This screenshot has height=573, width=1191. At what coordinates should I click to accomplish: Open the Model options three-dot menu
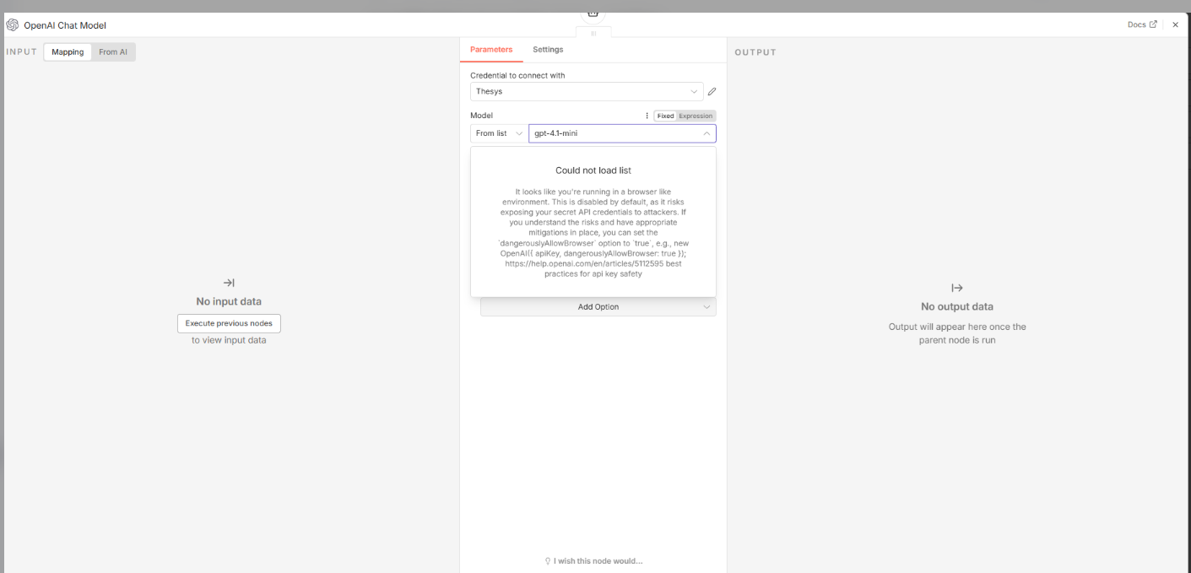pyautogui.click(x=647, y=116)
